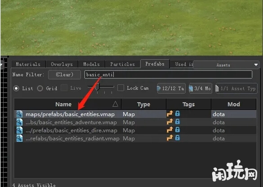Screen dimensions: 263x187
Task: Open the Assets dropdown arrow
Action: 256,65
